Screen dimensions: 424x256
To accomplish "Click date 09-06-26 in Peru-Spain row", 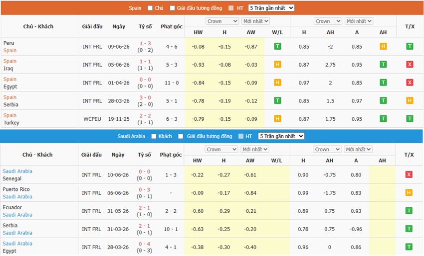I will (x=119, y=47).
